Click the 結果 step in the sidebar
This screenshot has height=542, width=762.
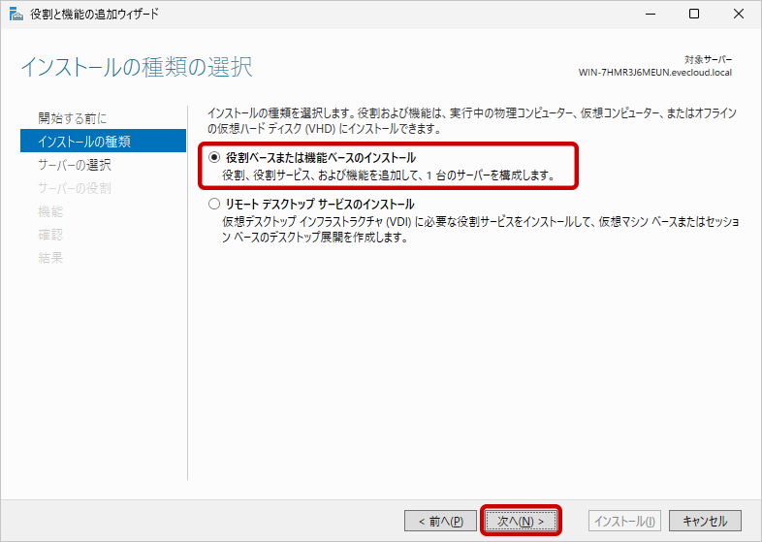click(x=50, y=258)
